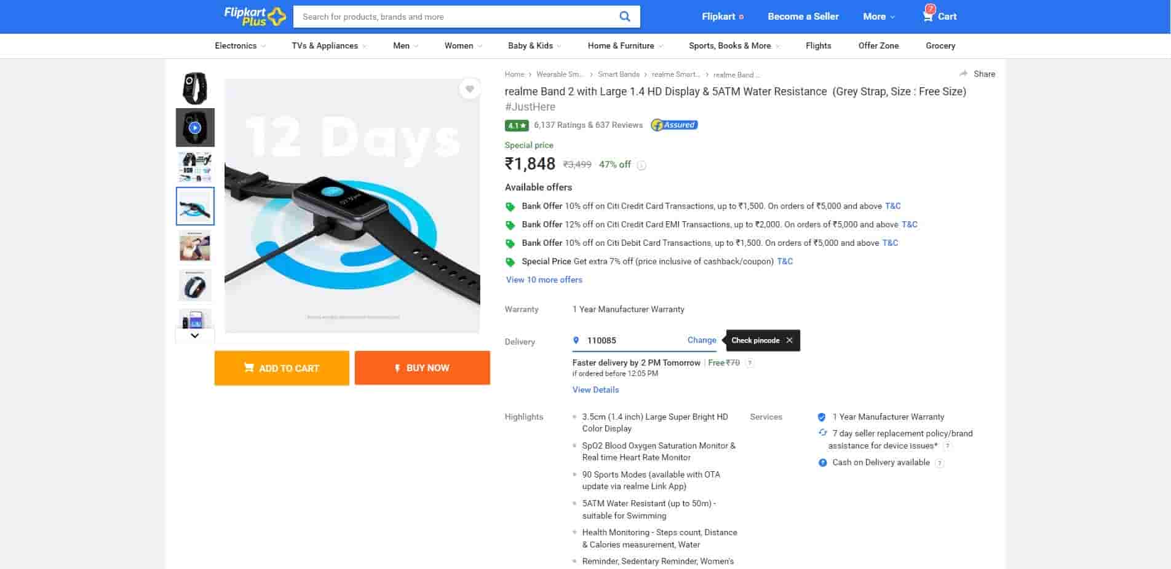Expand the Electronics category menu
The image size is (1171, 569).
(x=240, y=46)
